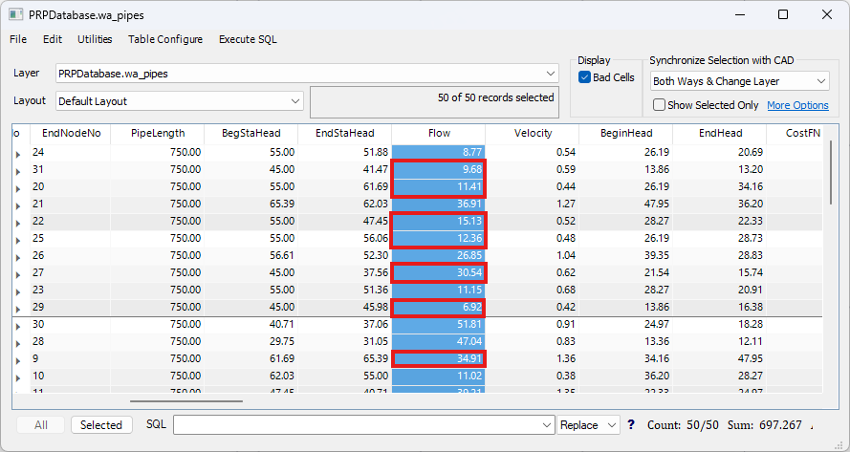Screen dimensions: 850x452
Task: Select row marker arrow for EndNodeNo 21
Action: click(18, 206)
